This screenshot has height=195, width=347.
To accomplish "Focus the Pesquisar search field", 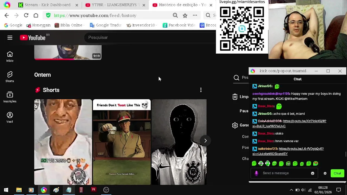I will point(150,37).
